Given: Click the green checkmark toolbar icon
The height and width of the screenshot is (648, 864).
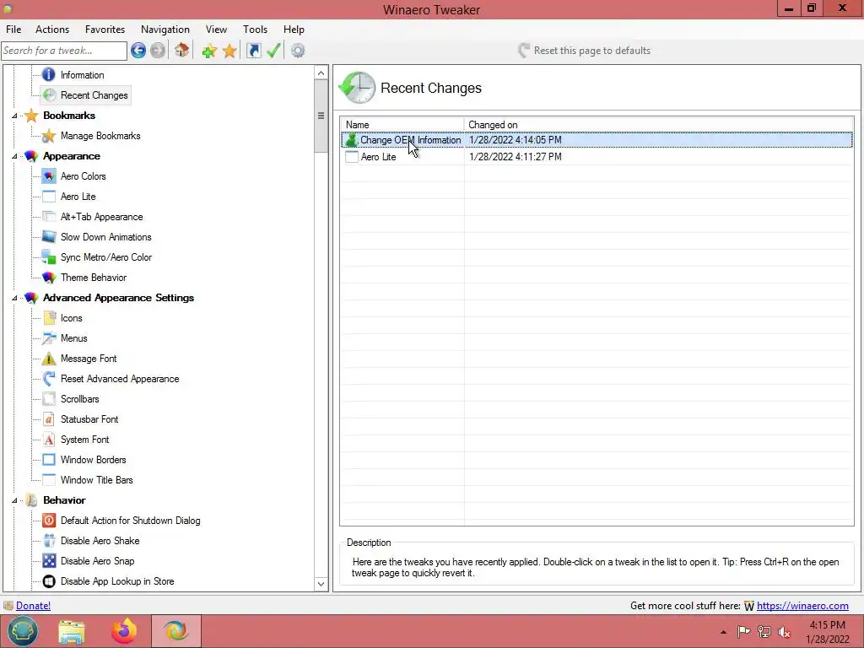Looking at the screenshot, I should 273,51.
